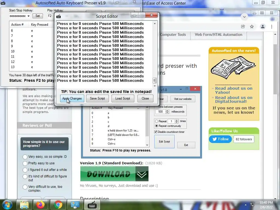Image resolution: width=280 pixels, height=210 pixels.
Task: Click the Read about us on DigitalJournal link
Action: (x=234, y=100)
